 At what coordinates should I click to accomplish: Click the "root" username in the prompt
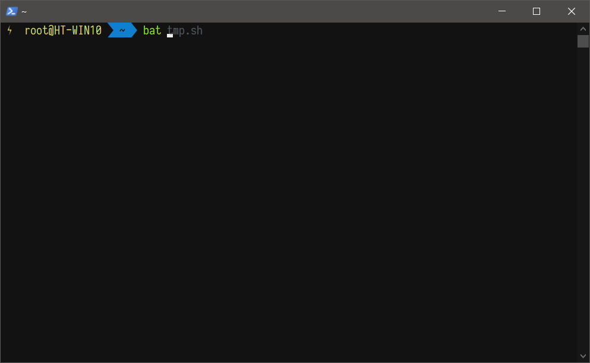click(36, 30)
